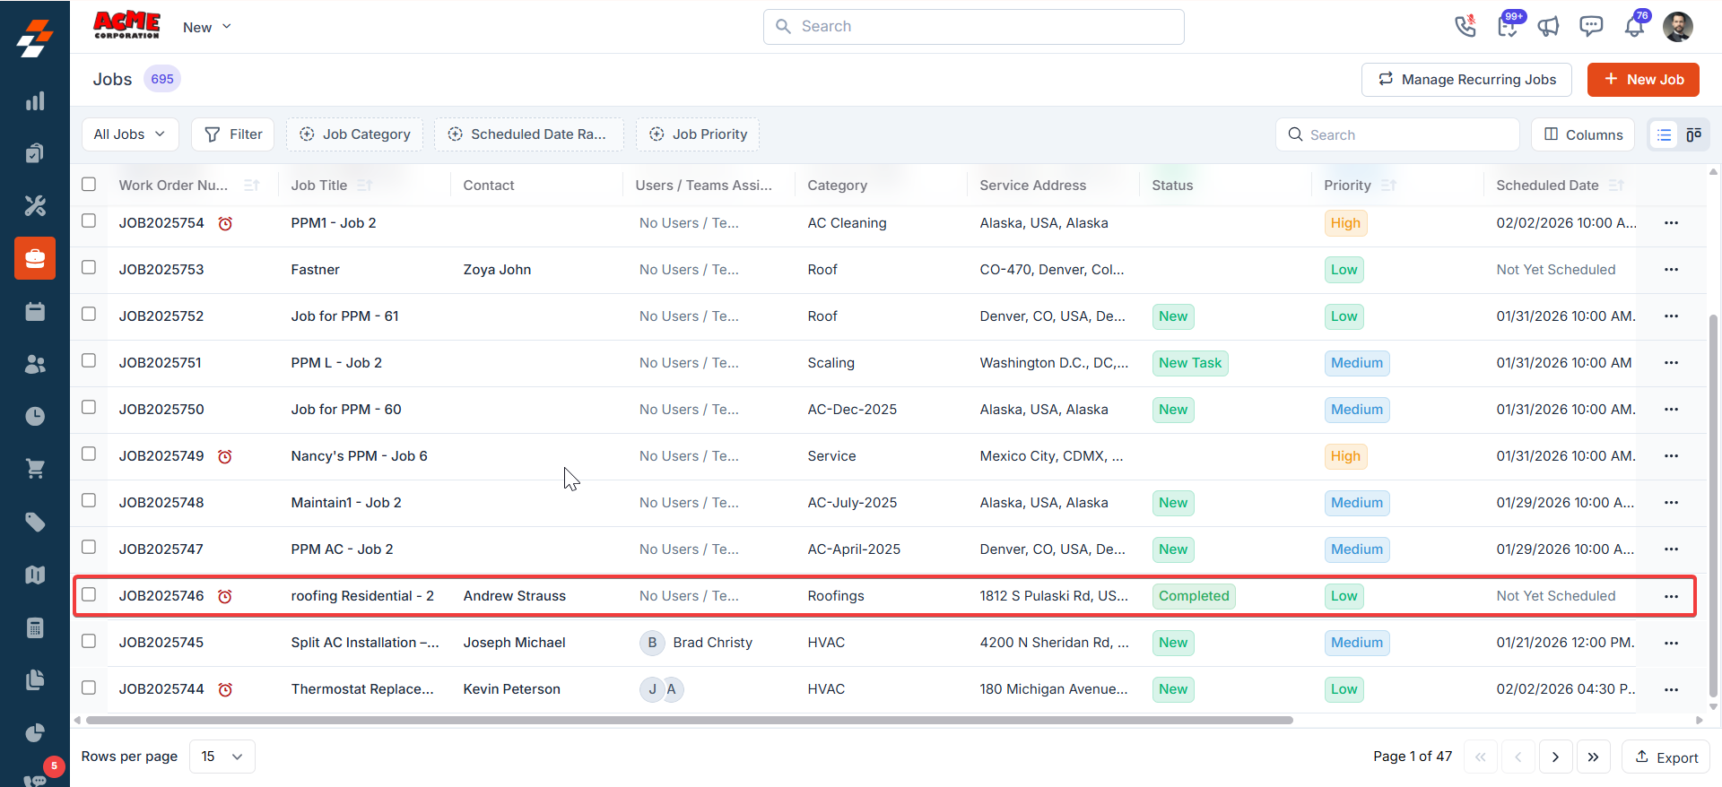Click the Contact column header
Screen dimensions: 1722x787
click(x=489, y=186)
